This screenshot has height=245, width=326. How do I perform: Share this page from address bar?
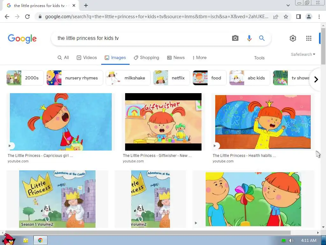[x=276, y=17]
